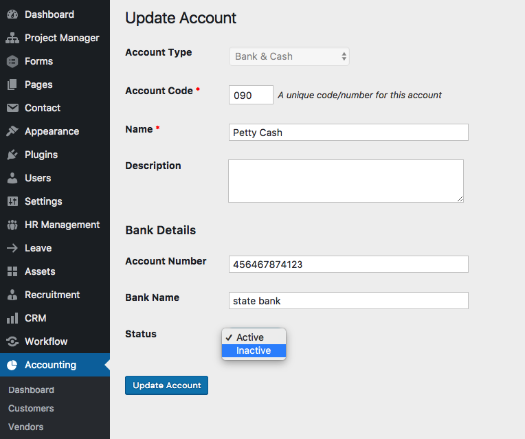Select the Inactive status option
Screen dimensions: 525x439
pos(254,350)
